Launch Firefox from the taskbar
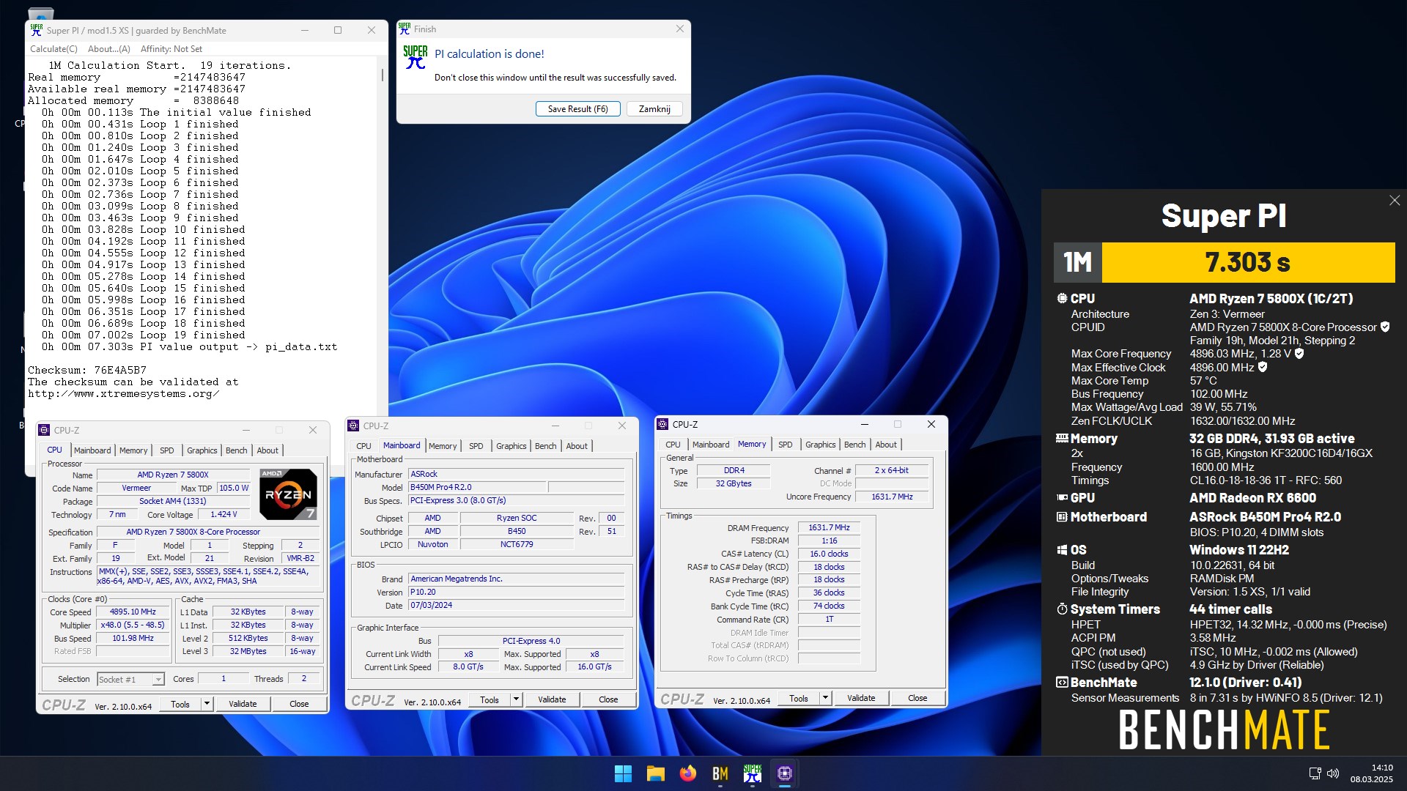The height and width of the screenshot is (791, 1407). (687, 773)
